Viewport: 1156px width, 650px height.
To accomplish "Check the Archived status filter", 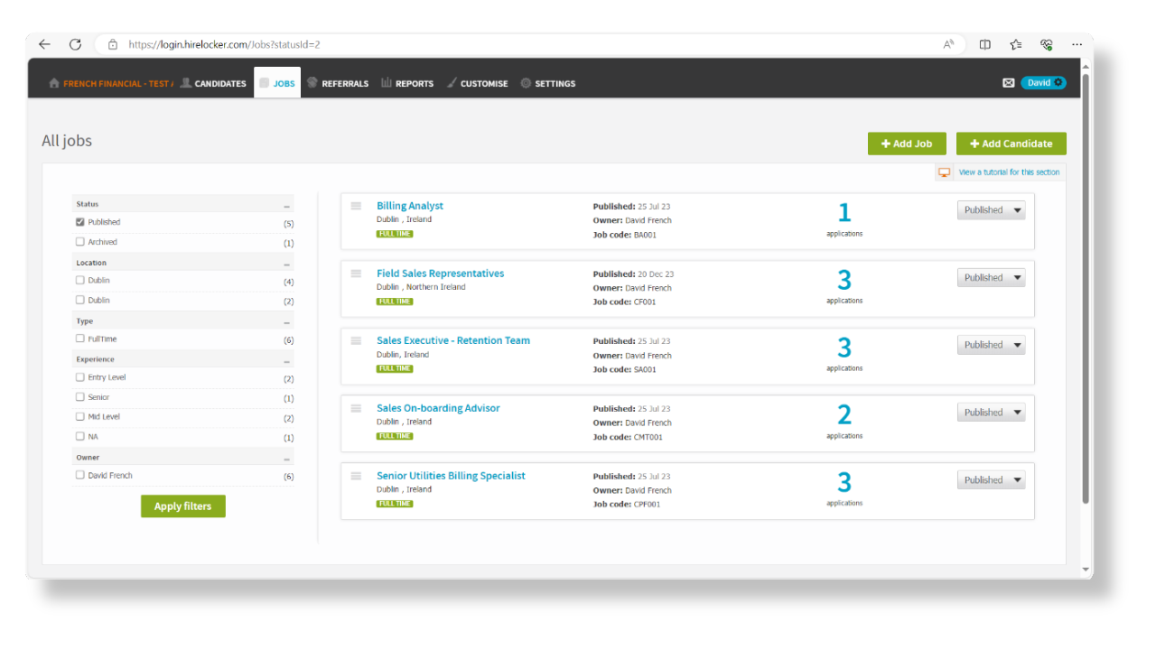I will pos(79,241).
